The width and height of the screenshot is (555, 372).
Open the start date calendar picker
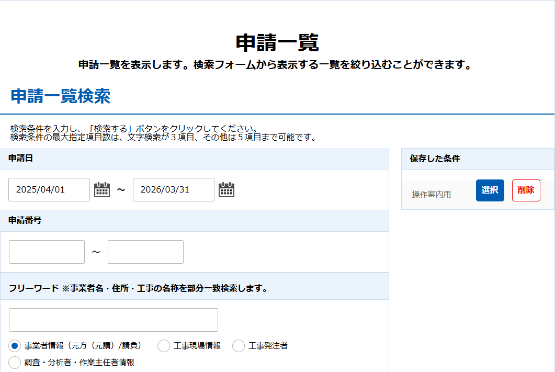102,189
